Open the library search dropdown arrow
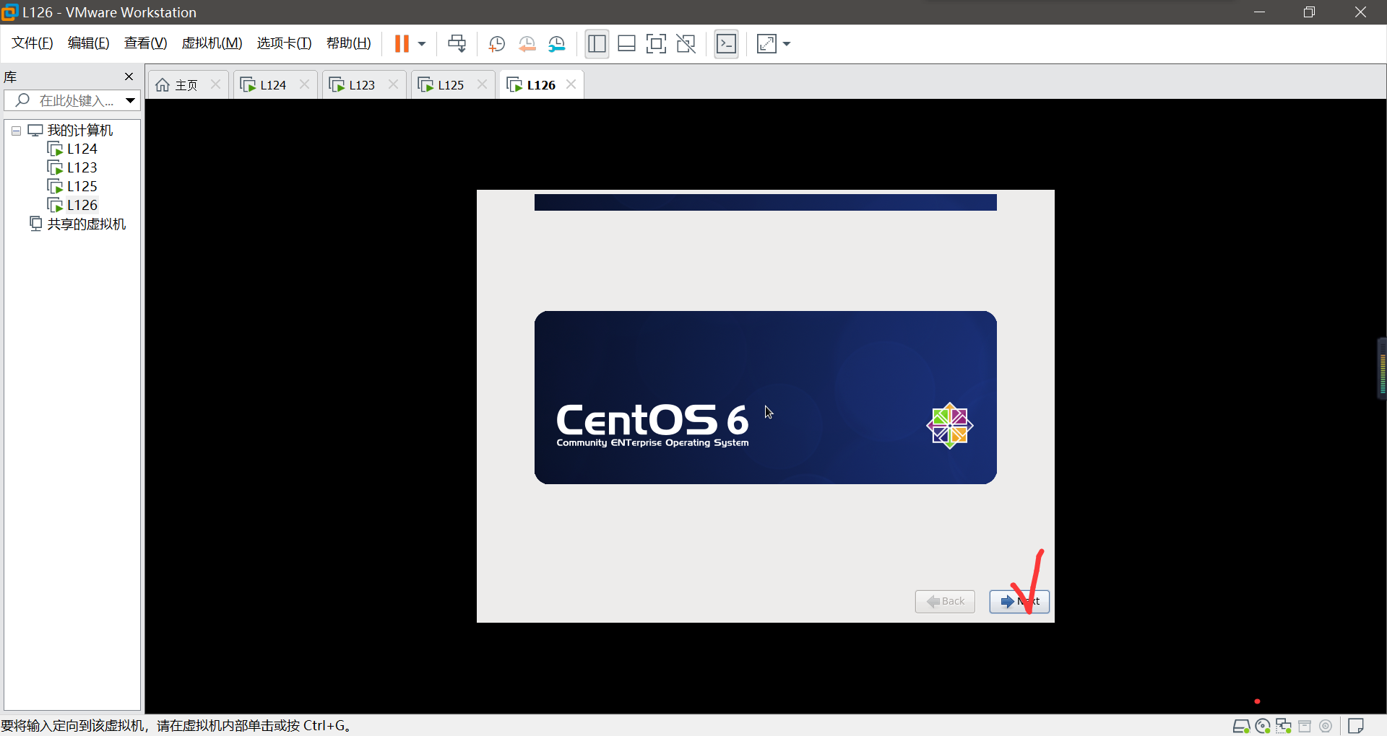Screen dimensions: 1387x736 click(x=131, y=101)
